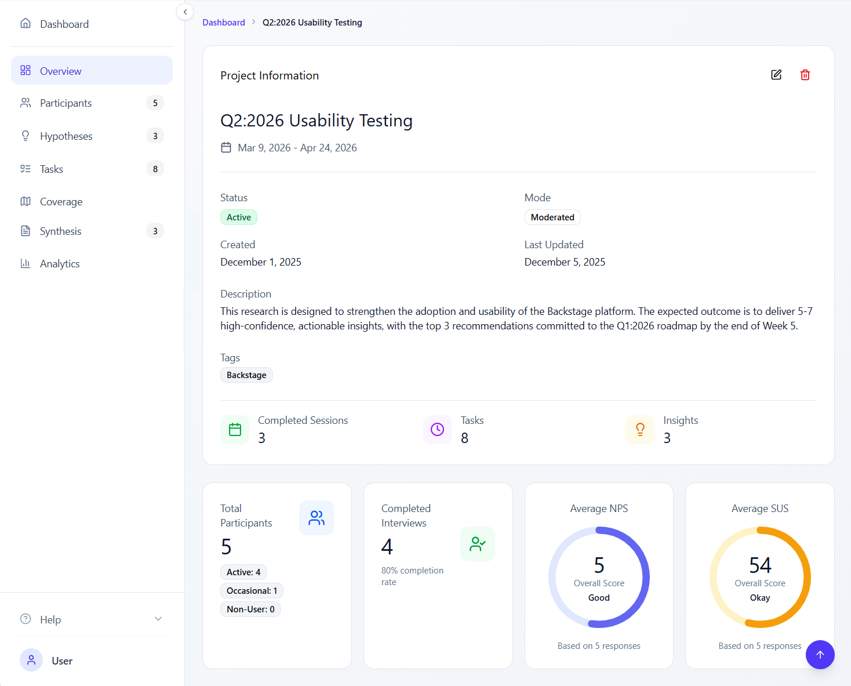
Task: Open the Participants section
Action: [x=66, y=103]
